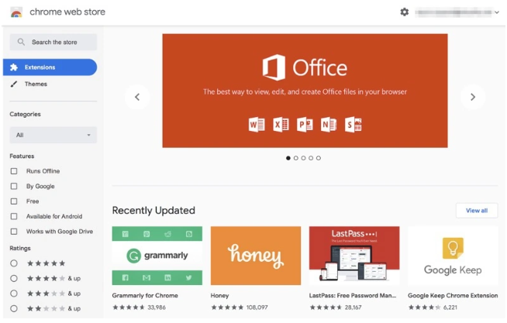Screen dimensions: 507x323
Task: Click the Gmail icon on Grammarly tile
Action: click(147, 277)
